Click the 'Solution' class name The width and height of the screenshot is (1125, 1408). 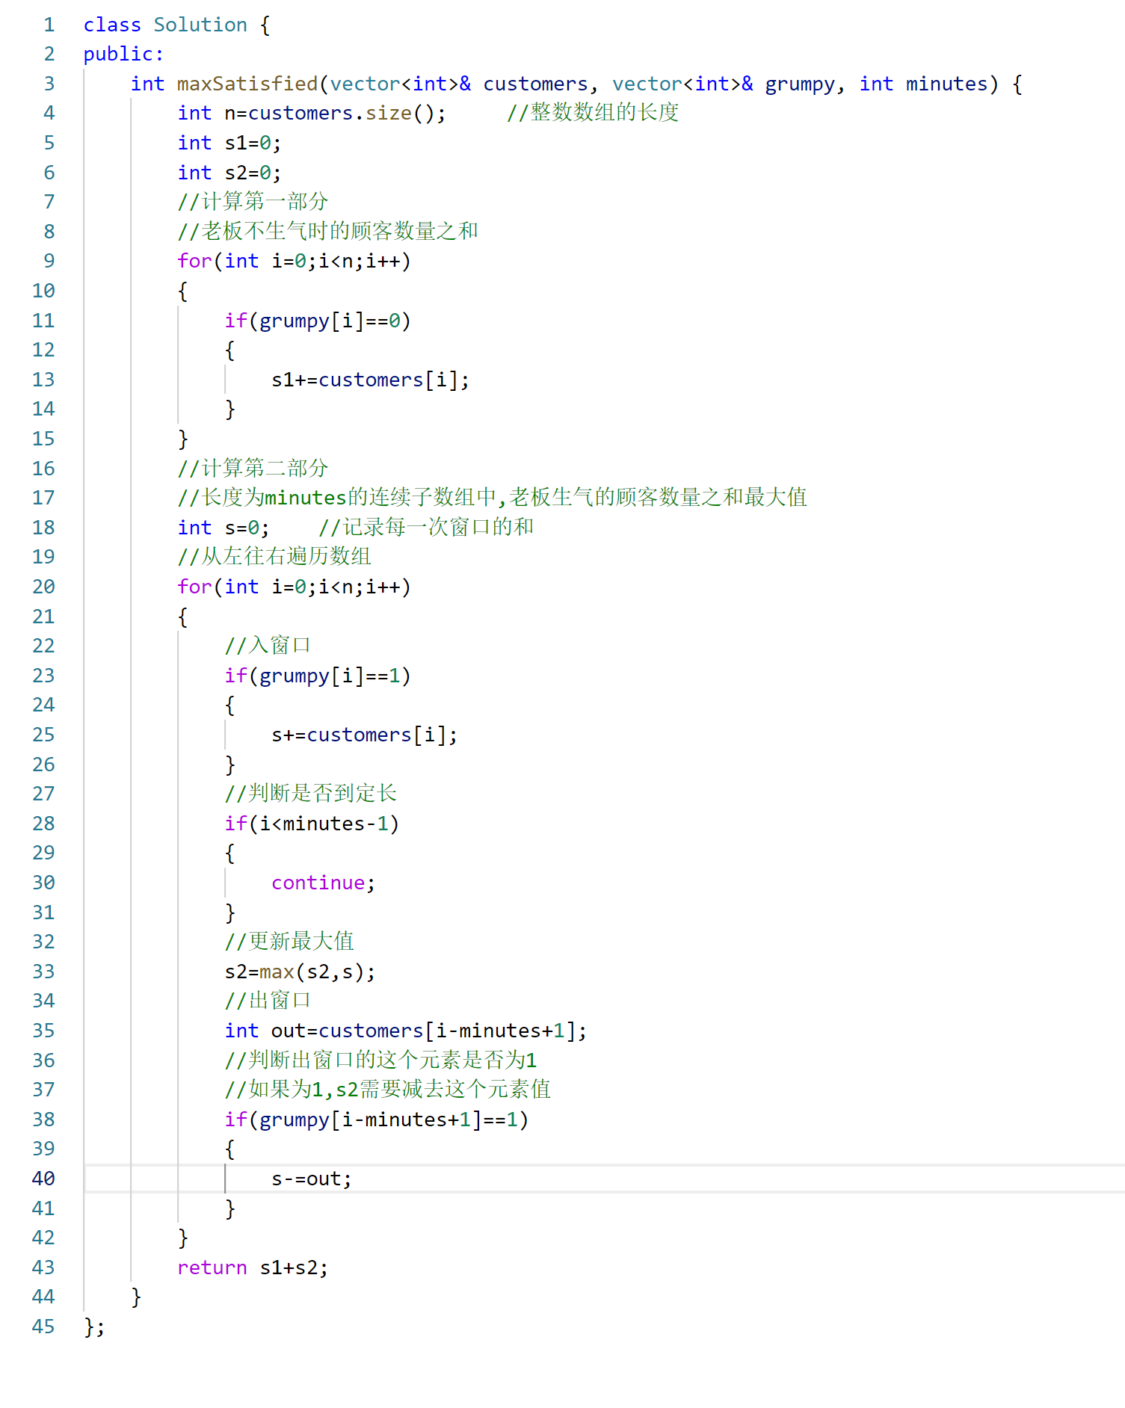coord(200,25)
